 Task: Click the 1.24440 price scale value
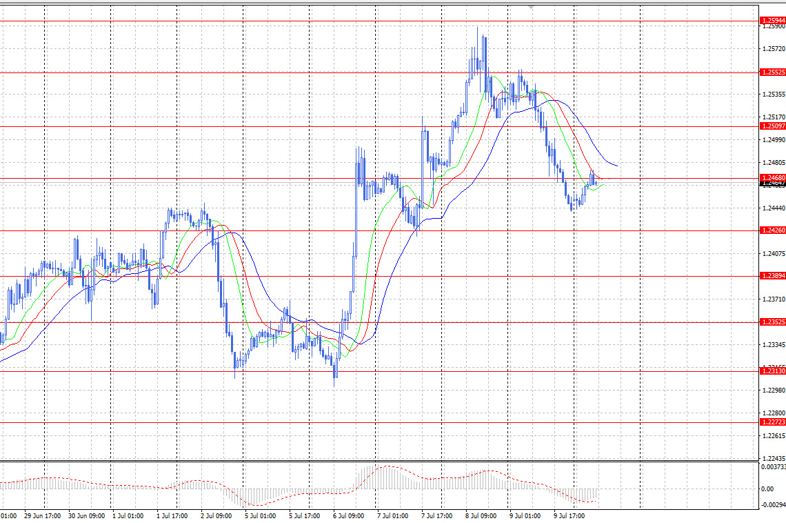coord(774,208)
